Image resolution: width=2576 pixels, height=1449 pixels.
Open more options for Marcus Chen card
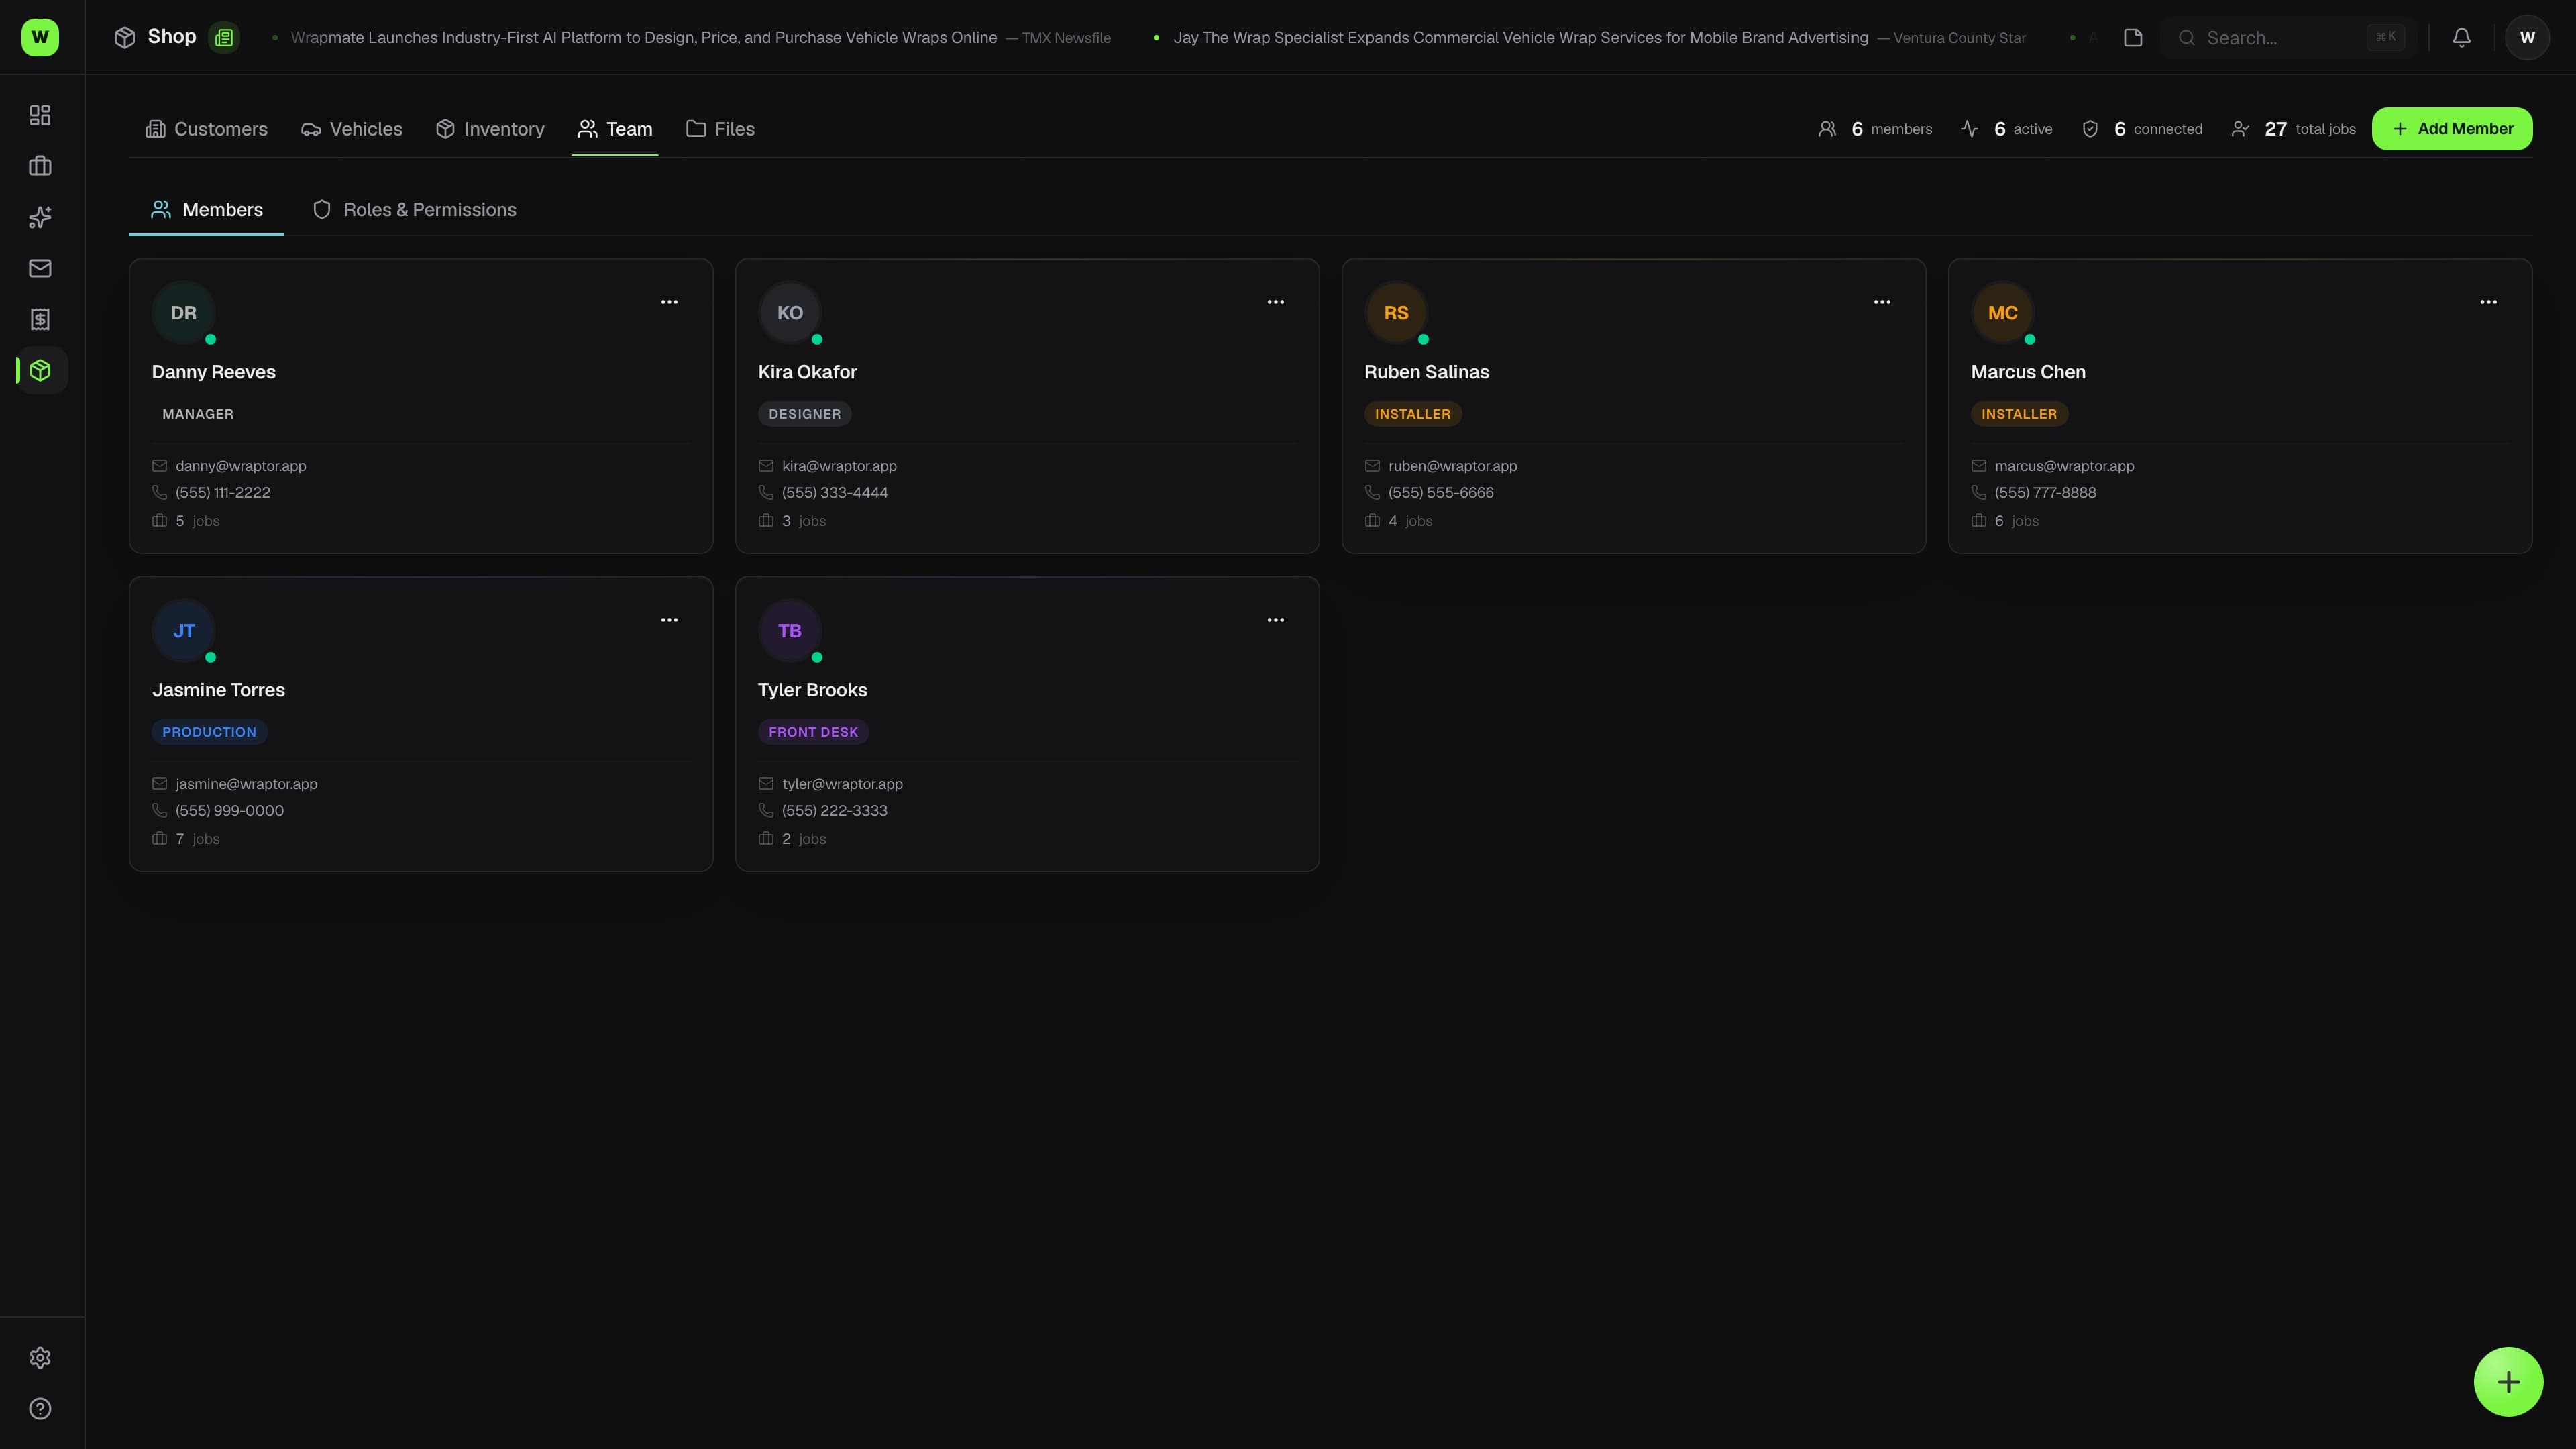click(2489, 302)
